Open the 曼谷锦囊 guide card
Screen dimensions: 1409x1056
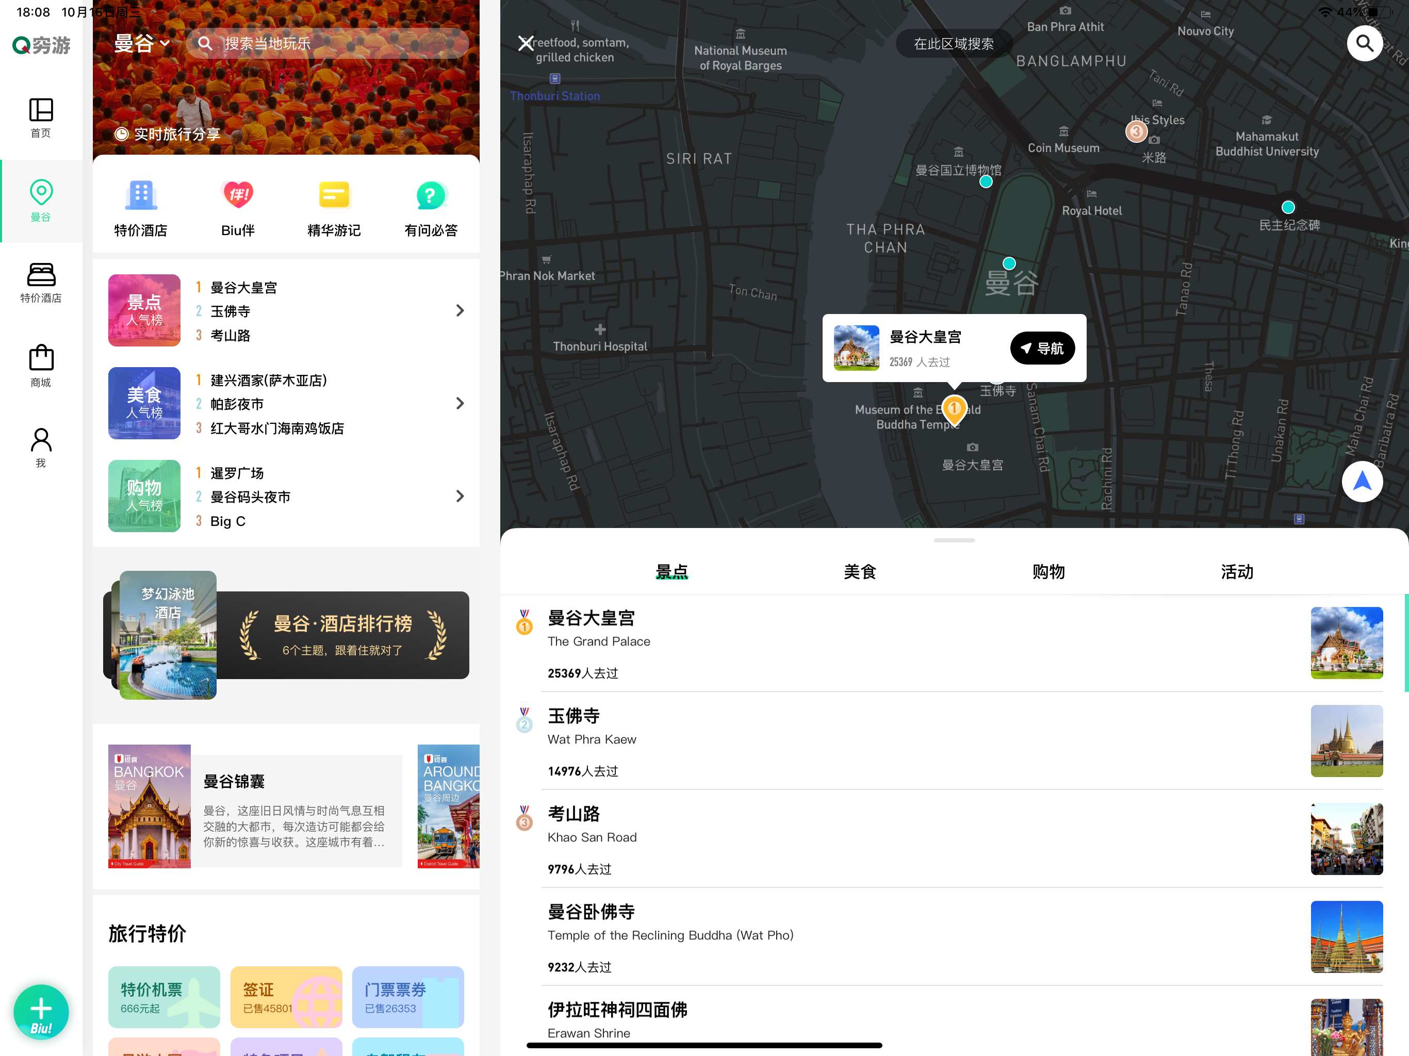coord(255,806)
